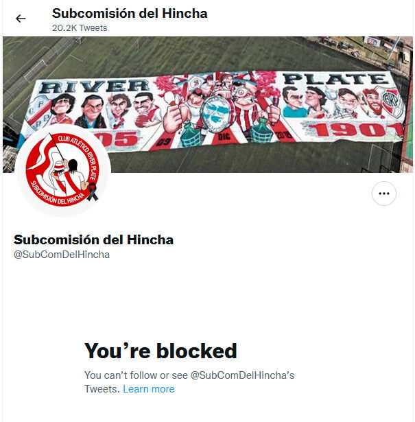
Task: Click the CARP crest on the banner
Action: click(392, 102)
